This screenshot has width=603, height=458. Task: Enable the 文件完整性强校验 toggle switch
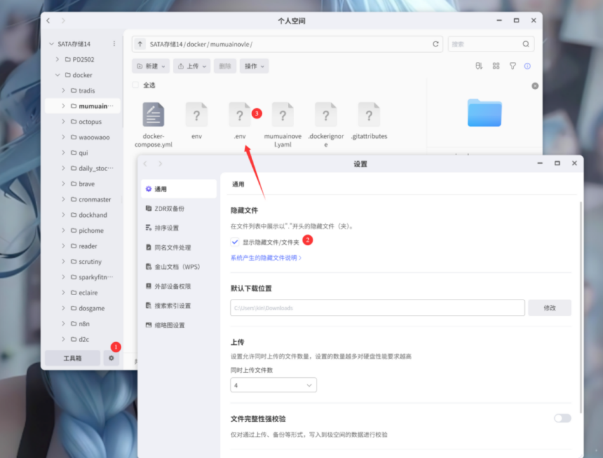(562, 418)
